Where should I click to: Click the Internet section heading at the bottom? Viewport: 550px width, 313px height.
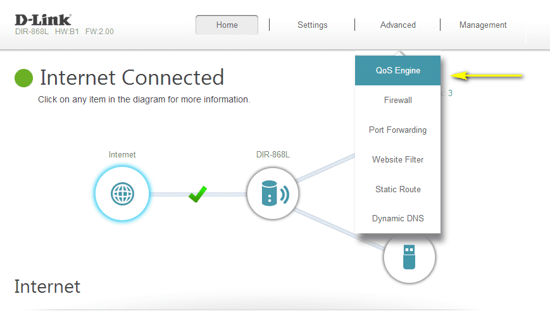coord(47,286)
